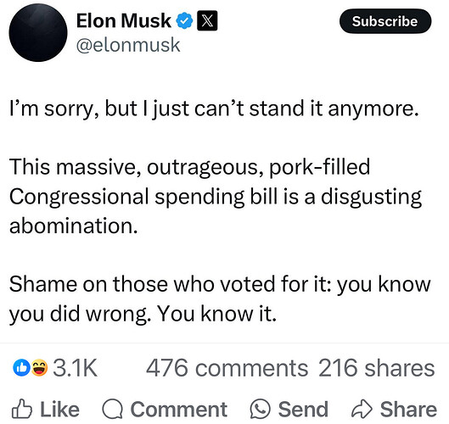Click the blue thumbs-up reaction icon

21,368
